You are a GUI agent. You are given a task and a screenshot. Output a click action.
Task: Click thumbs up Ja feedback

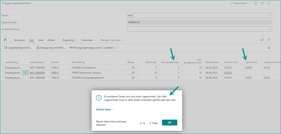pos(142,123)
